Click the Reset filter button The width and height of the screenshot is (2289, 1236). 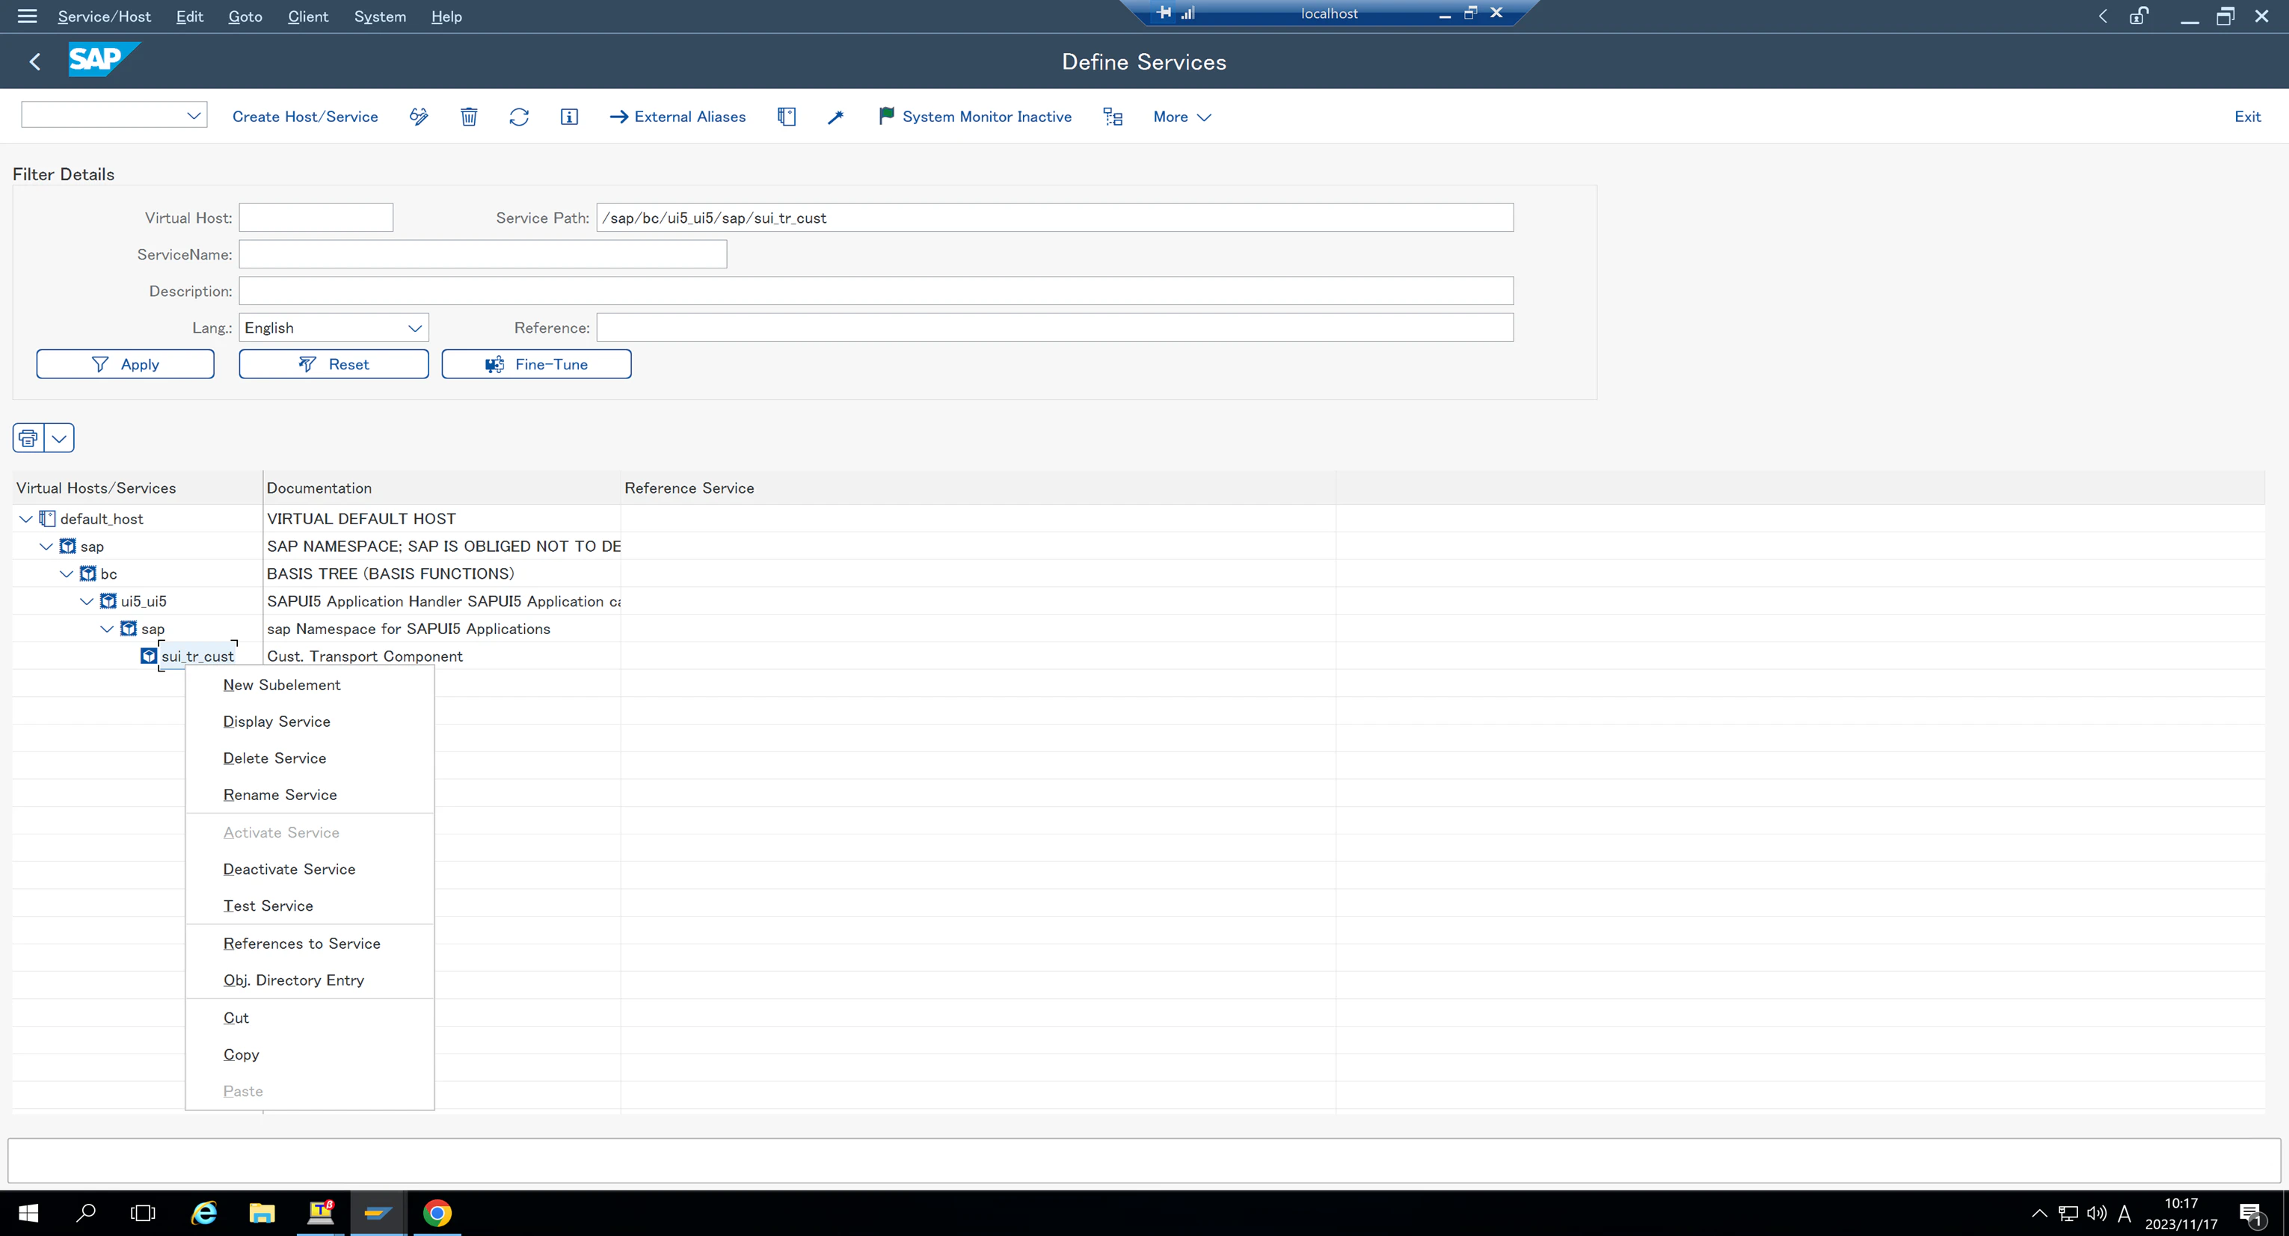(334, 364)
